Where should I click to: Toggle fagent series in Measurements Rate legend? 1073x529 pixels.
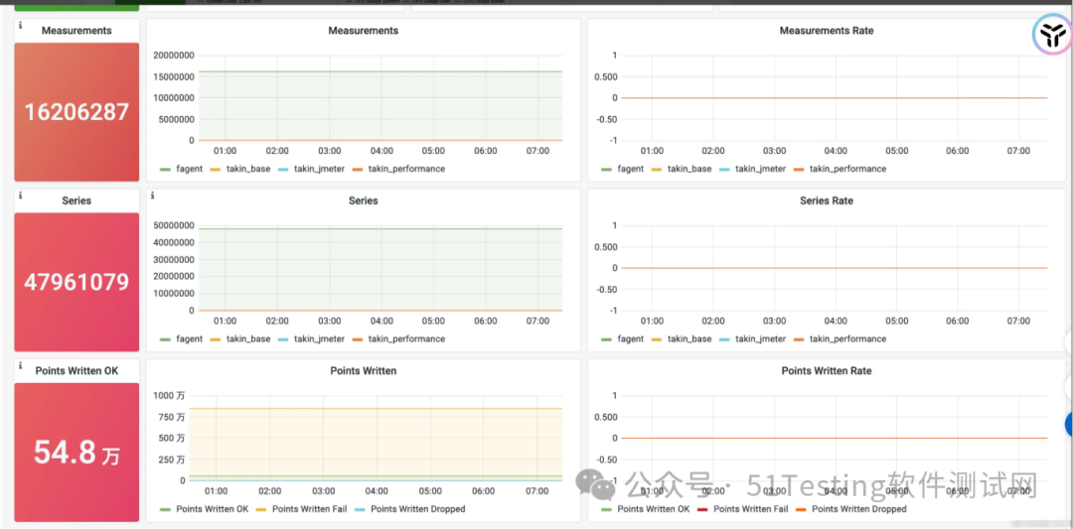pos(630,169)
